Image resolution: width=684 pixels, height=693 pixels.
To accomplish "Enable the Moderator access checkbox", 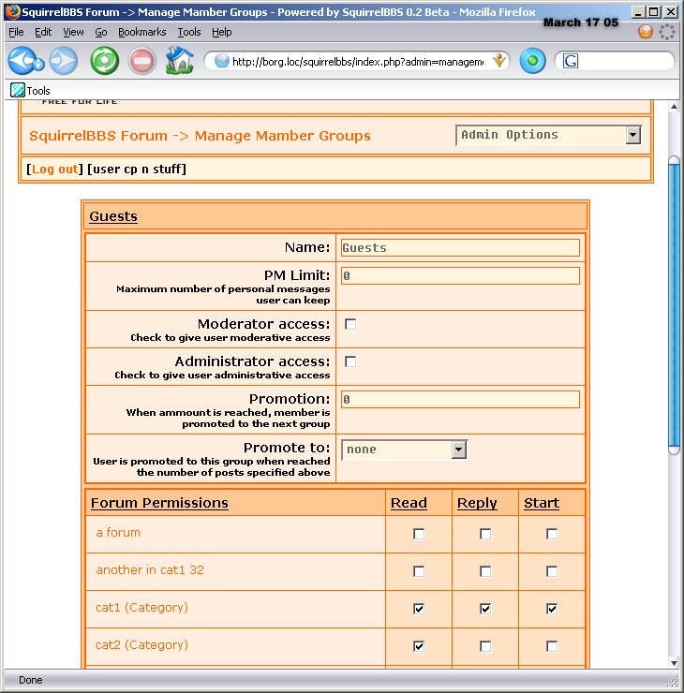I will tap(350, 324).
